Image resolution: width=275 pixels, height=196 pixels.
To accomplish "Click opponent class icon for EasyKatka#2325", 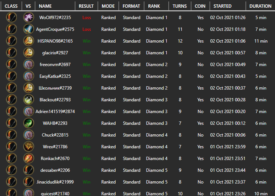I will 28,76.
